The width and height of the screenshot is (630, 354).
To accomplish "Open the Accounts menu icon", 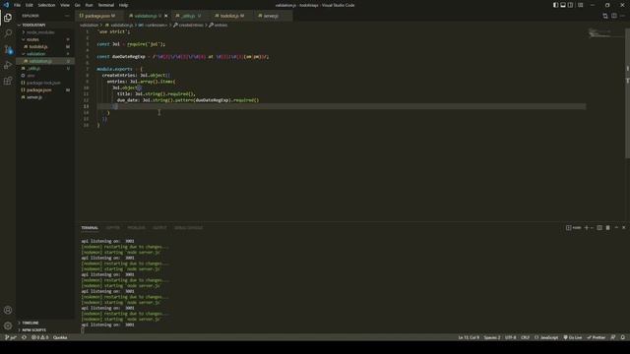I will (x=8, y=310).
